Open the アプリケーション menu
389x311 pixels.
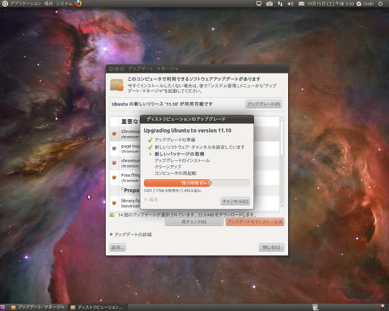(x=26, y=4)
